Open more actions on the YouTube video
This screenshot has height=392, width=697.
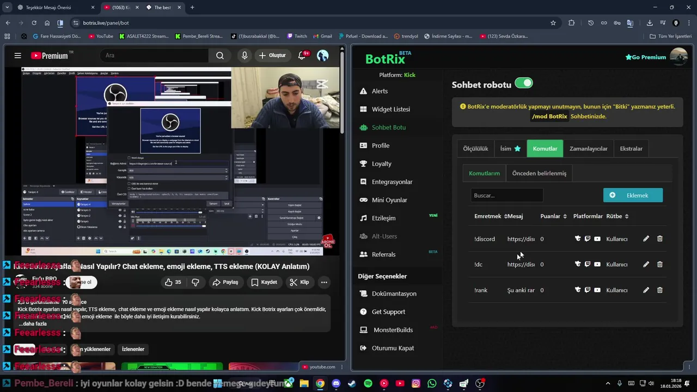[x=324, y=282]
